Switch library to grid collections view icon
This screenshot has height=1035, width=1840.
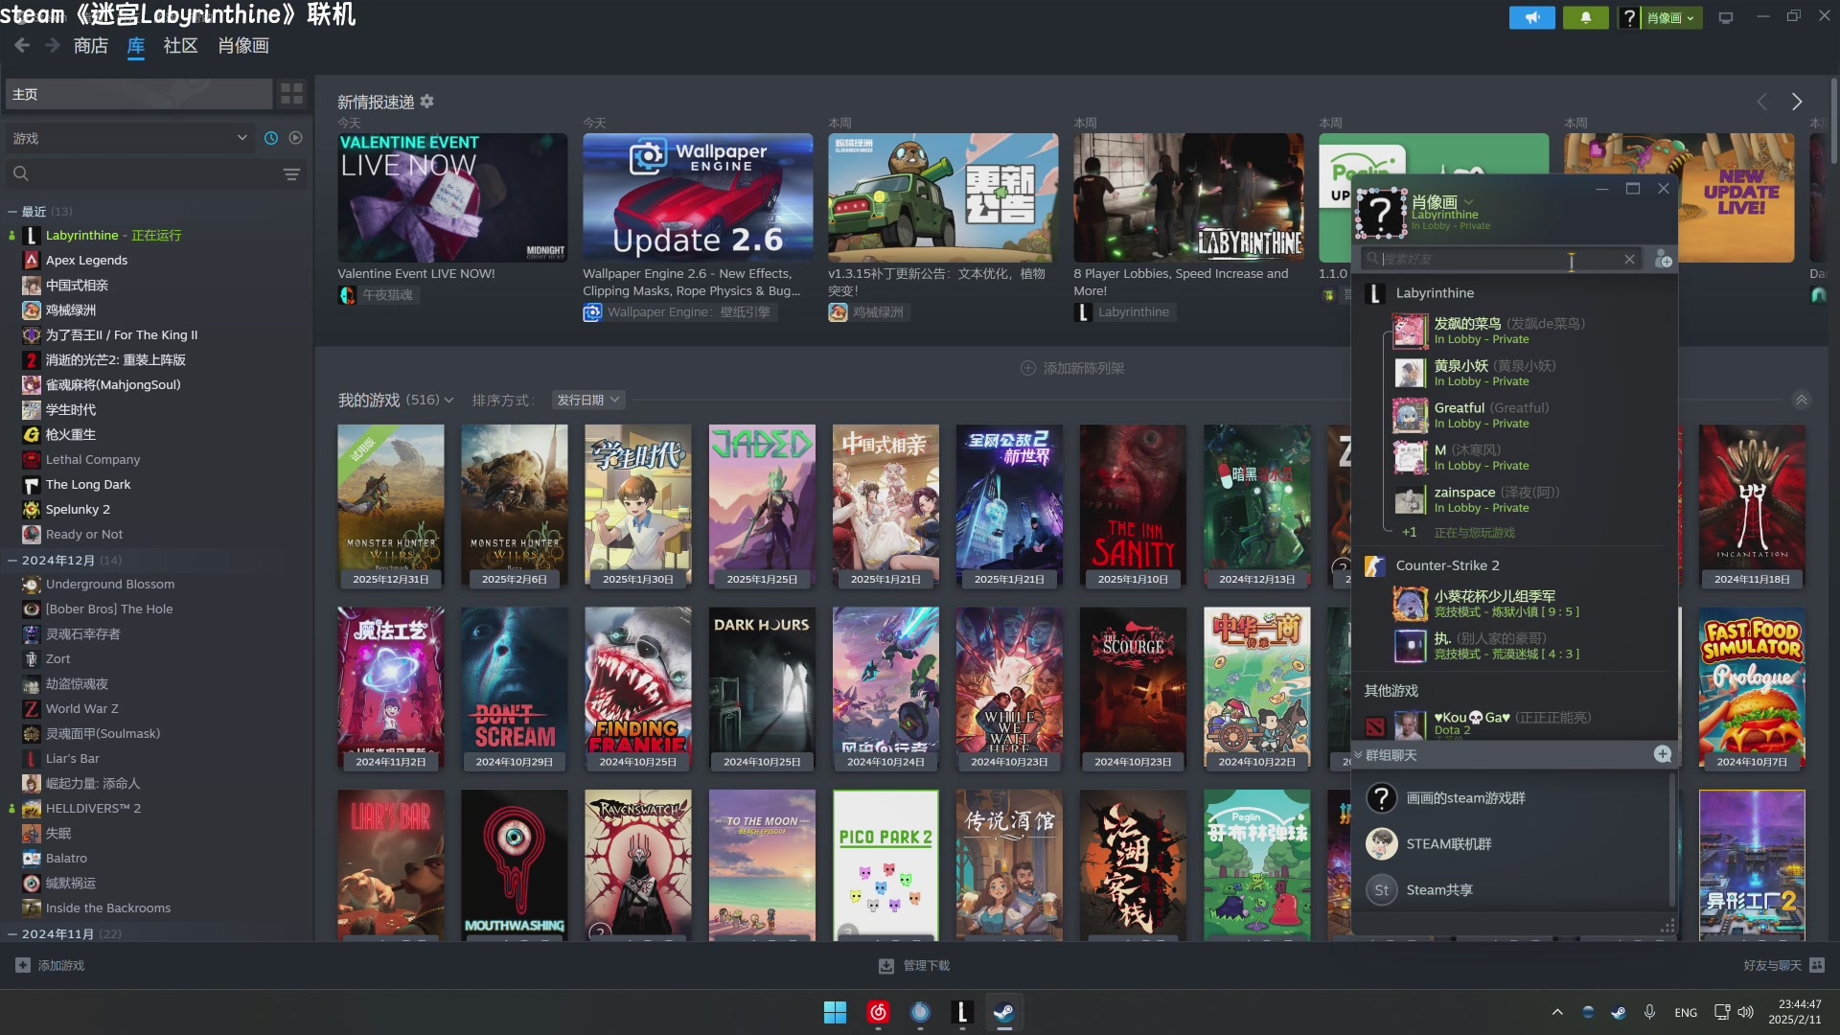[291, 94]
